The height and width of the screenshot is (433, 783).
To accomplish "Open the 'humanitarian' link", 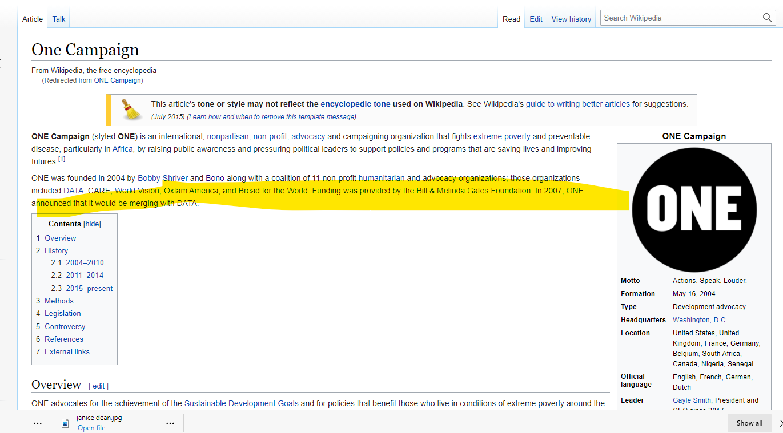I will tap(382, 178).
